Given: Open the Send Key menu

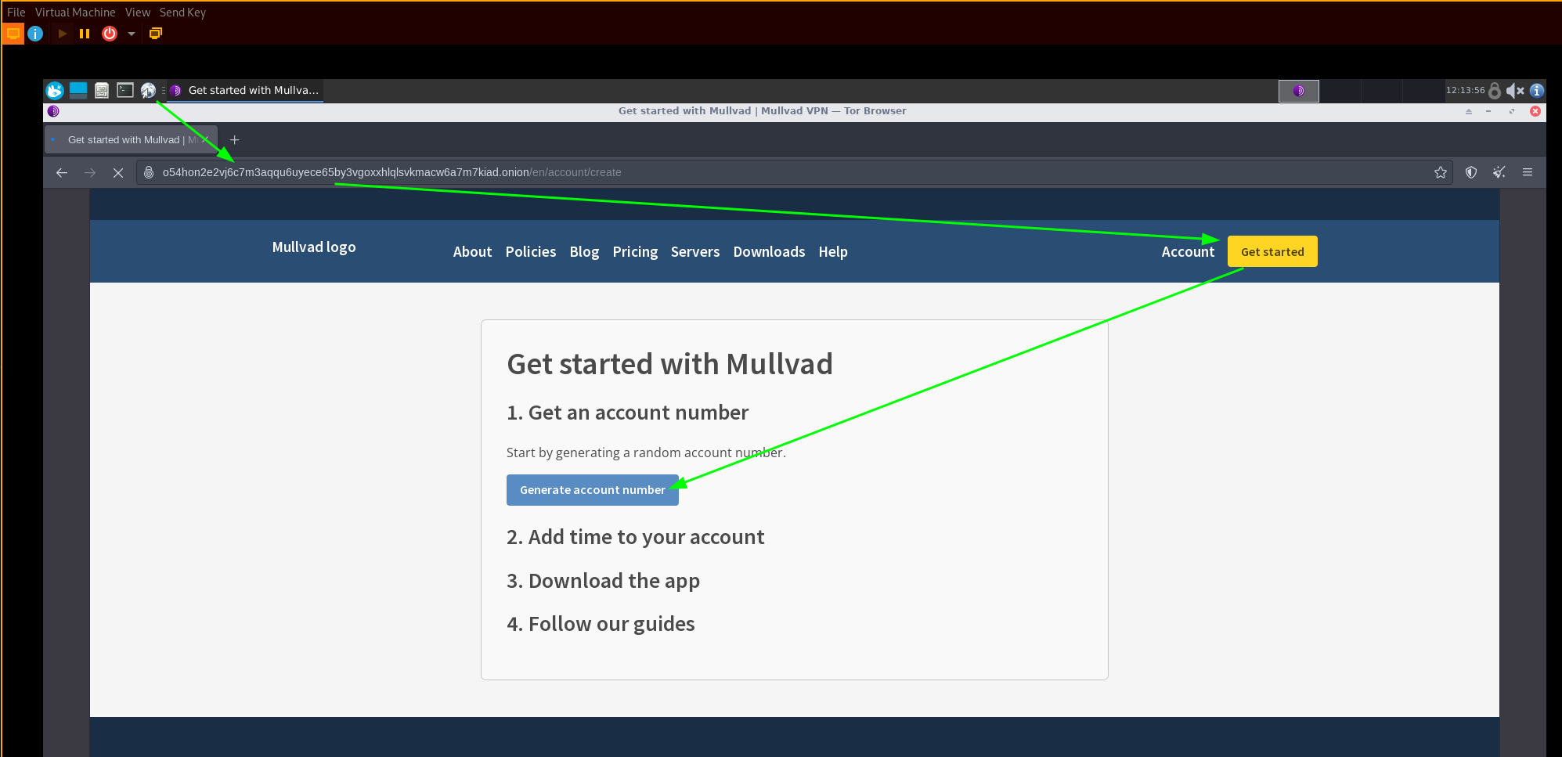Looking at the screenshot, I should point(182,13).
